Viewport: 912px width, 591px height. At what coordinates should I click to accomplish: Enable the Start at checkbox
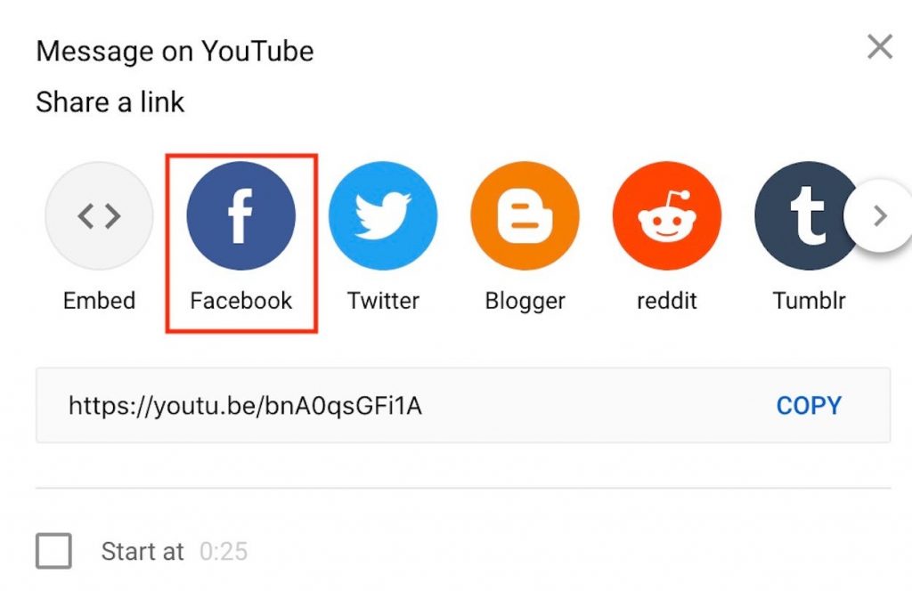click(x=53, y=550)
